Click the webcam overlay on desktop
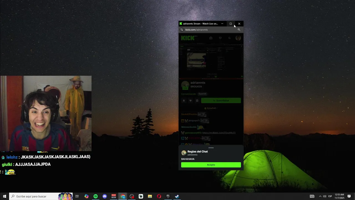 click(x=46, y=113)
